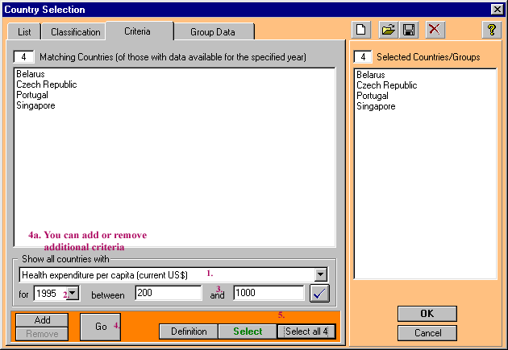Expand the Health expenditure indicator dropdown
The width and height of the screenshot is (508, 350).
(321, 275)
